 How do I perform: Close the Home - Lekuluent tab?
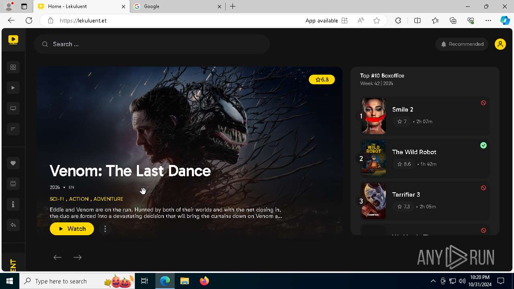click(x=123, y=6)
